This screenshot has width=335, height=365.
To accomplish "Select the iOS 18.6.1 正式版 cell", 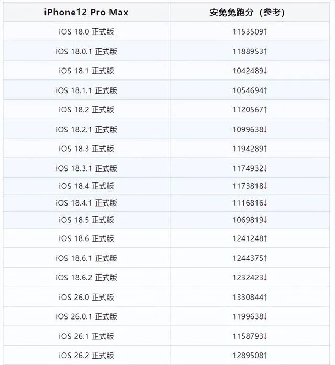I will click(86, 258).
